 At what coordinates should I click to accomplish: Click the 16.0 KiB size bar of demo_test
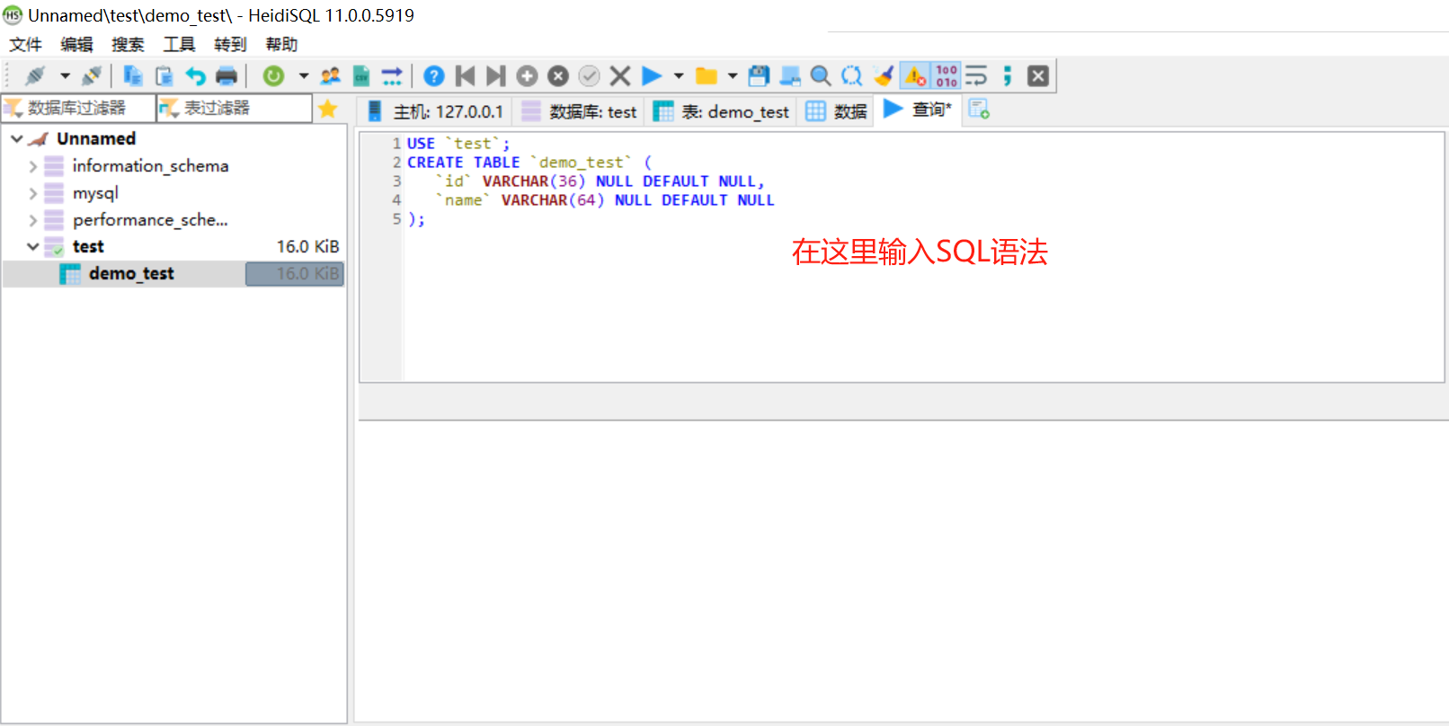295,274
